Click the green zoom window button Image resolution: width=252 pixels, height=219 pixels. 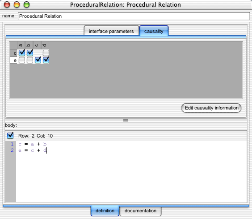coord(26,4)
